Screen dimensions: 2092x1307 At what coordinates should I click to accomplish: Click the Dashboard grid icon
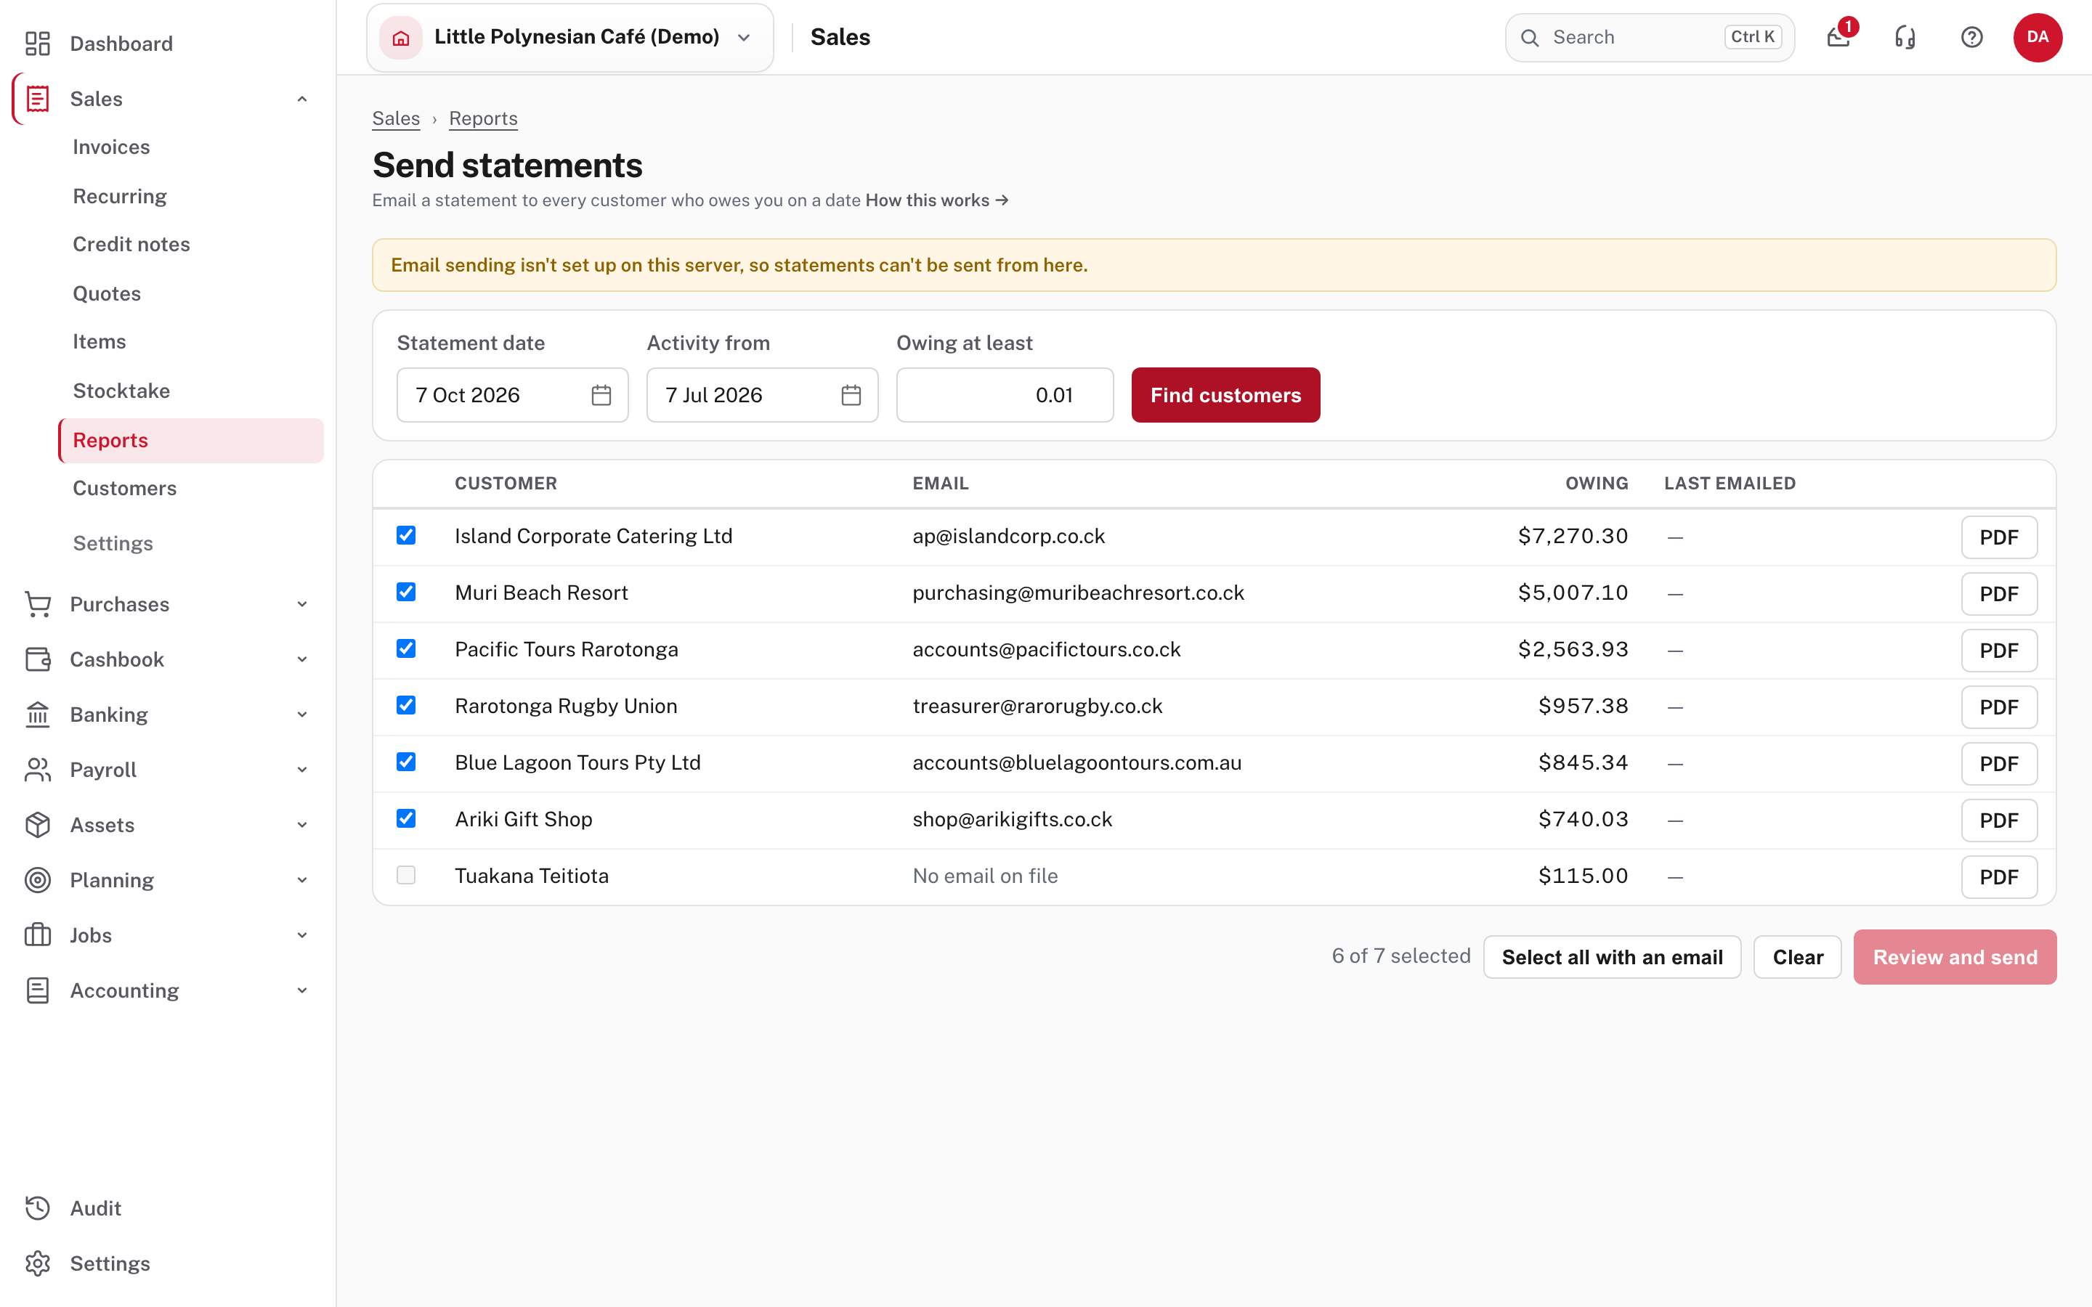(38, 44)
